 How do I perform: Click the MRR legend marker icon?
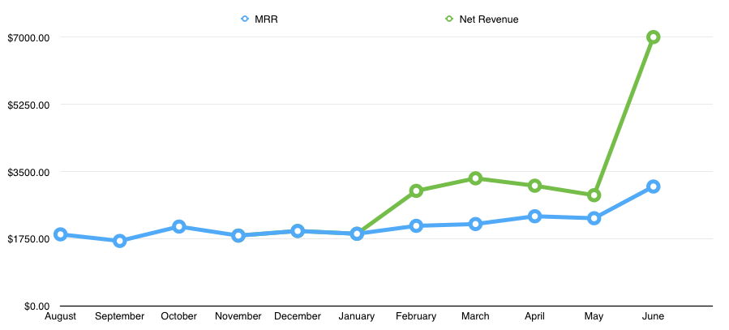coord(245,19)
